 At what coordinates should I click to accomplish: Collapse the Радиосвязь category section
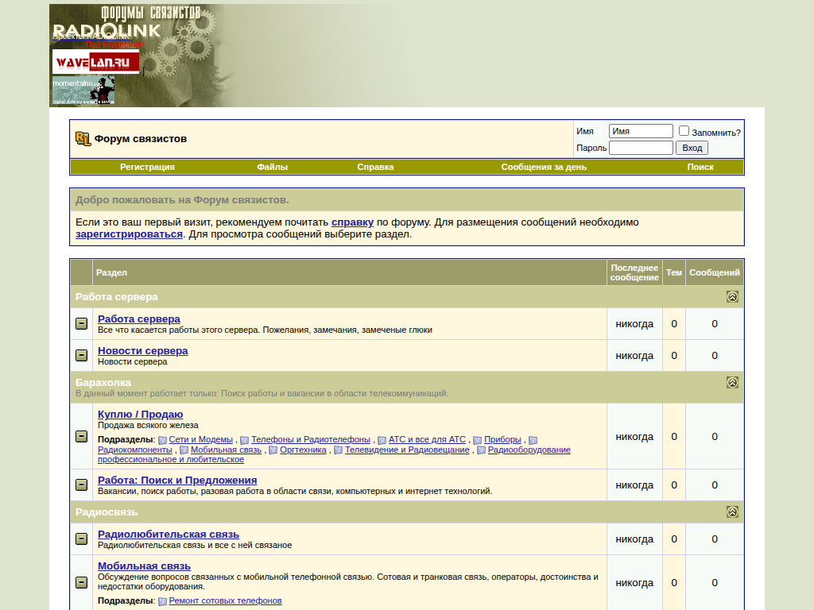732,512
